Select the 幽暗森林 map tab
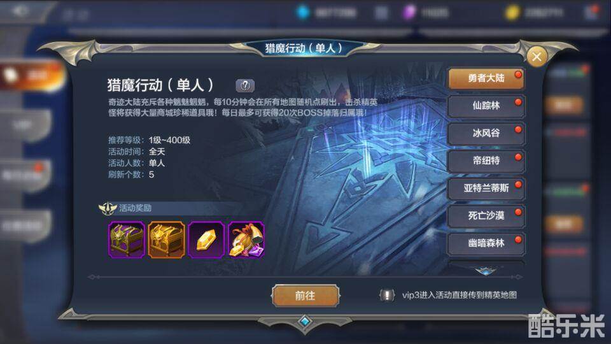This screenshot has height=344, width=611. coord(486,243)
